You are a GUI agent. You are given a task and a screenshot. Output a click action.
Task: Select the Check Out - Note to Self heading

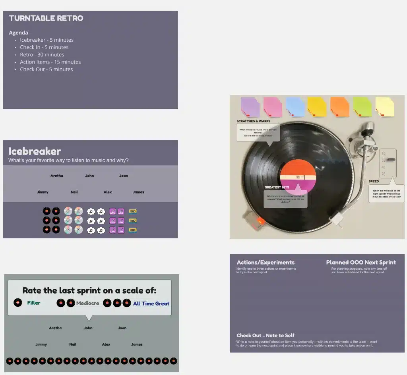pos(265,335)
